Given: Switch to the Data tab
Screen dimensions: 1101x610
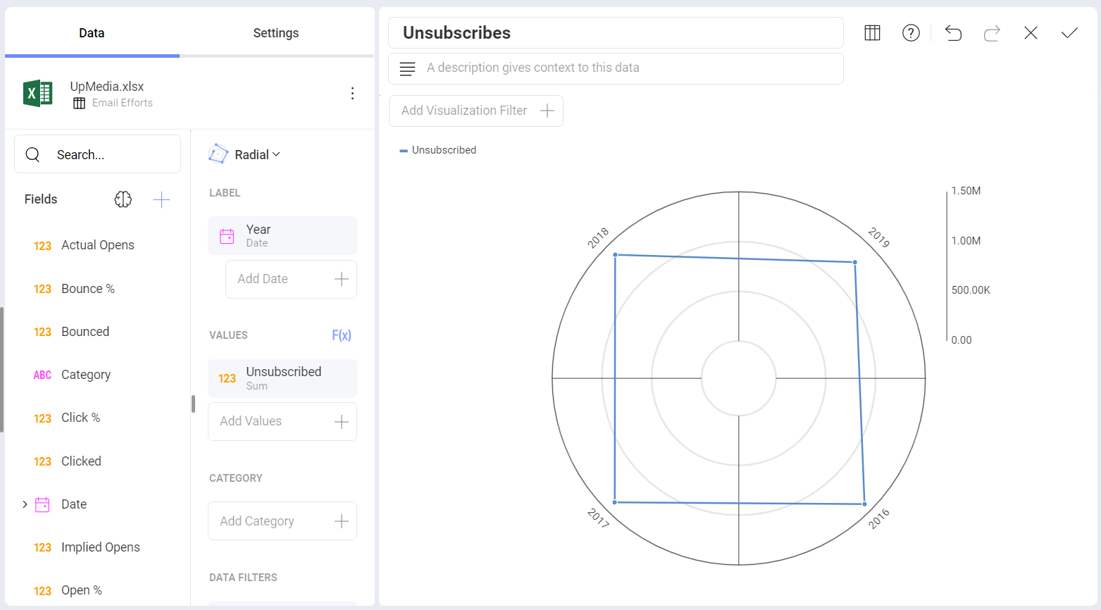Looking at the screenshot, I should click(x=92, y=33).
